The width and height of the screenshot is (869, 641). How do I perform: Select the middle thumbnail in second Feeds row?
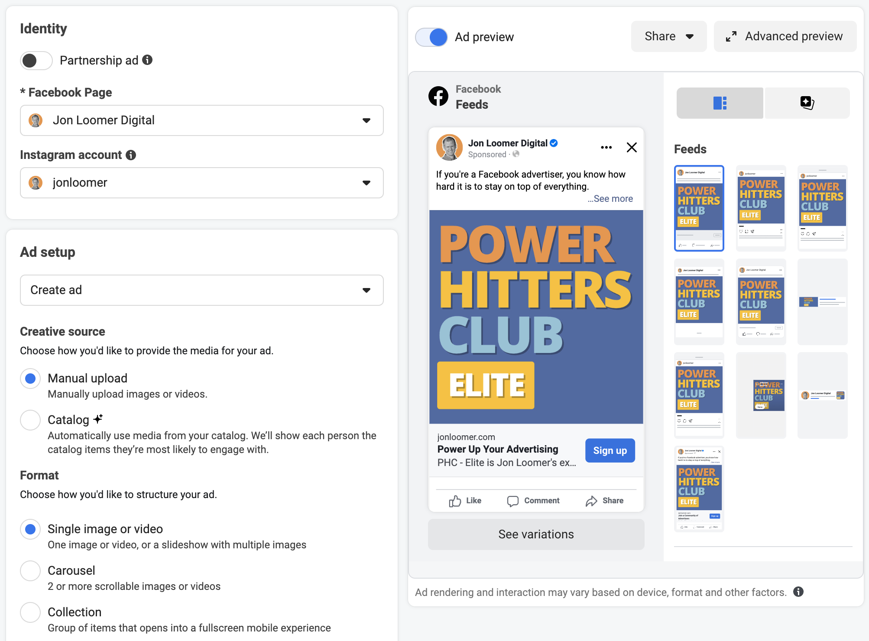pyautogui.click(x=761, y=302)
